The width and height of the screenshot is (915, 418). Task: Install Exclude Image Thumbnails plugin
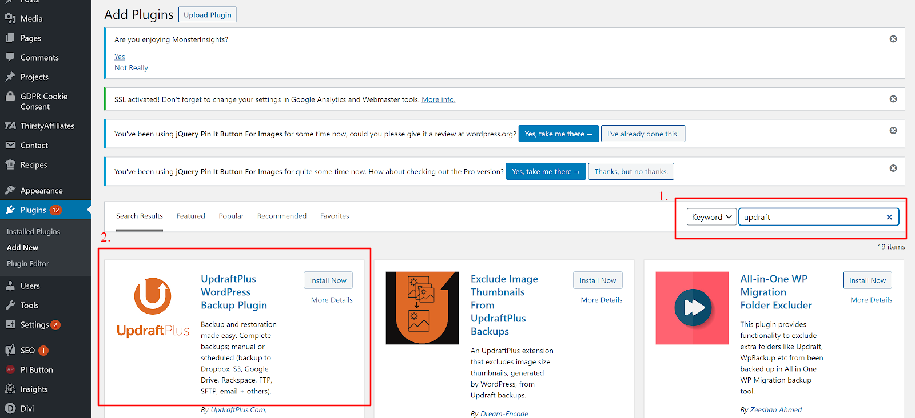point(598,280)
